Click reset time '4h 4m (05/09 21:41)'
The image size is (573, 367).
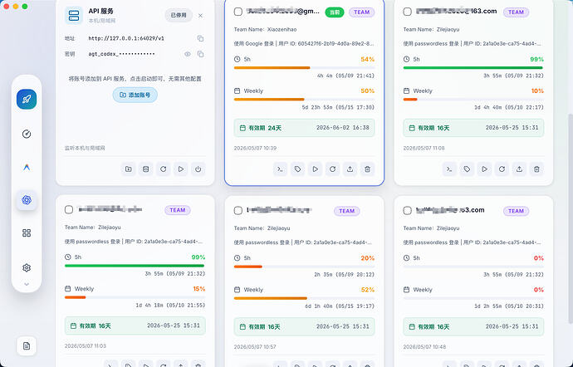coord(345,76)
